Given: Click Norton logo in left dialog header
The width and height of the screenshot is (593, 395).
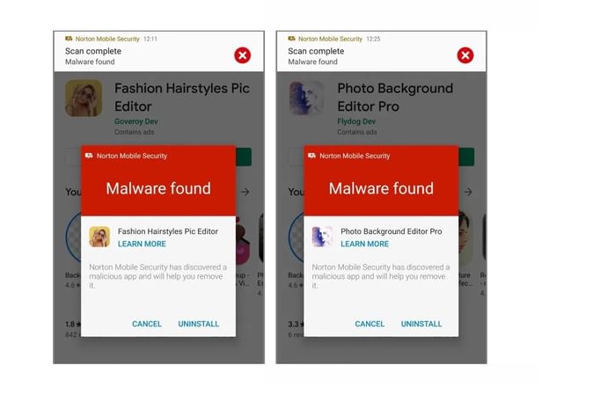Looking at the screenshot, I should (89, 156).
